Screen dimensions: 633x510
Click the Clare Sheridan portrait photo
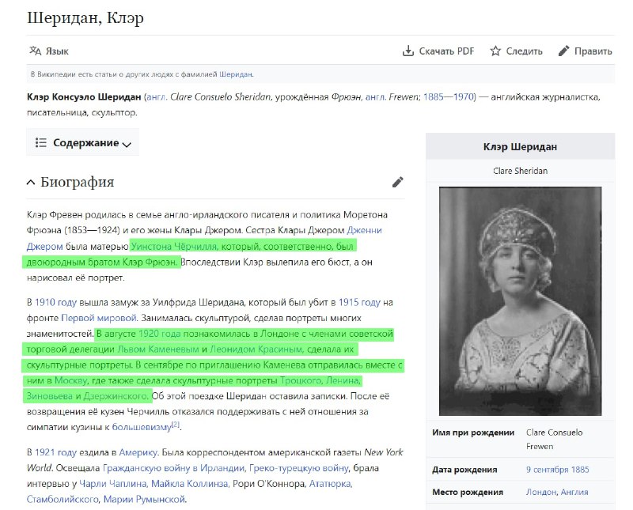[x=520, y=301]
